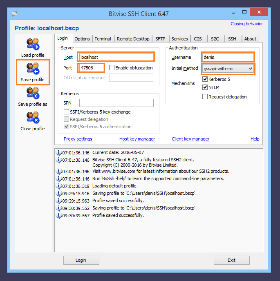
Task: Check SSPI/Kerberos 5 key exchange
Action: [66, 112]
